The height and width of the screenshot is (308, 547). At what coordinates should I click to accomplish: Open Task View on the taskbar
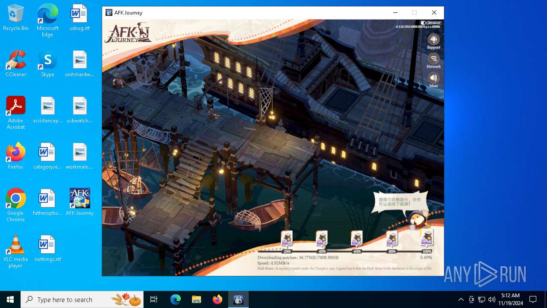click(x=154, y=299)
